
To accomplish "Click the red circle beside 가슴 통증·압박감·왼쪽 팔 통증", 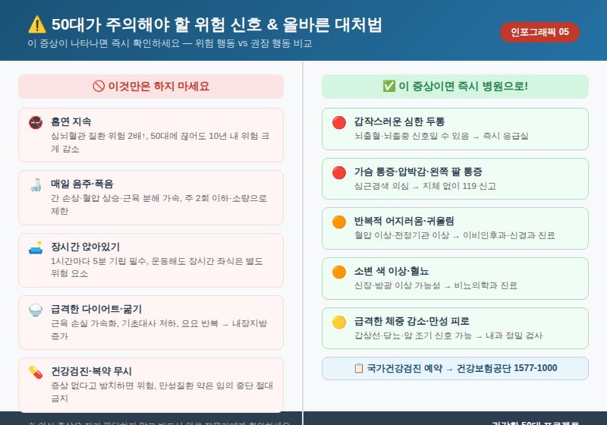I will [x=339, y=172].
